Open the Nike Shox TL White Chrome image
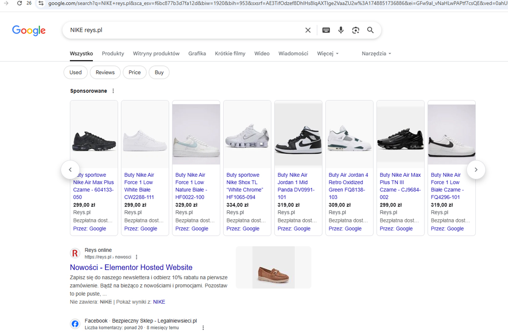The image size is (508, 332). pos(247,134)
